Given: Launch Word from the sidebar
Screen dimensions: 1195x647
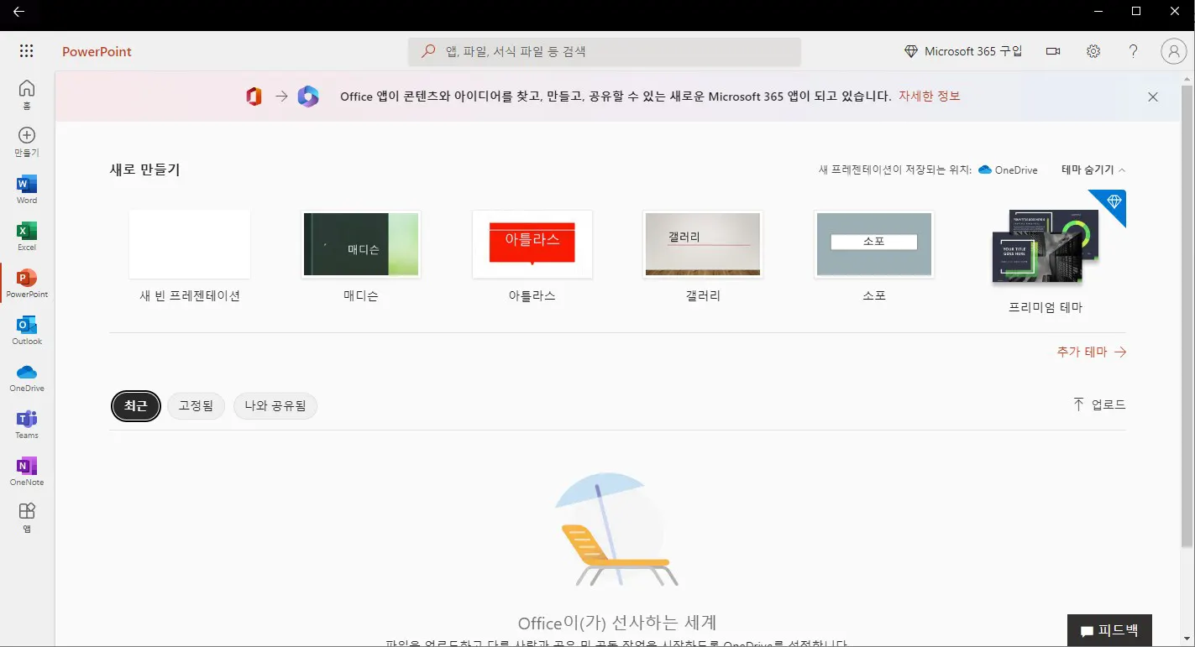Looking at the screenshot, I should click(27, 189).
